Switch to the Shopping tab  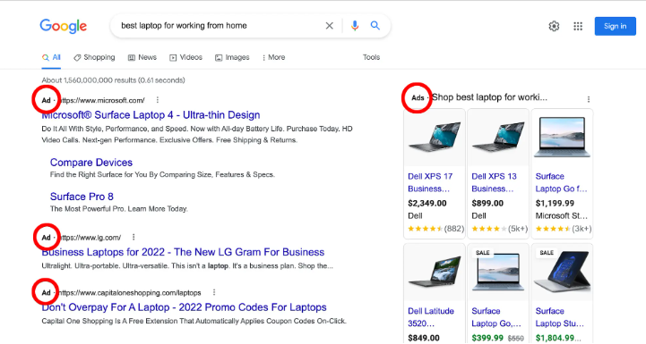[94, 57]
